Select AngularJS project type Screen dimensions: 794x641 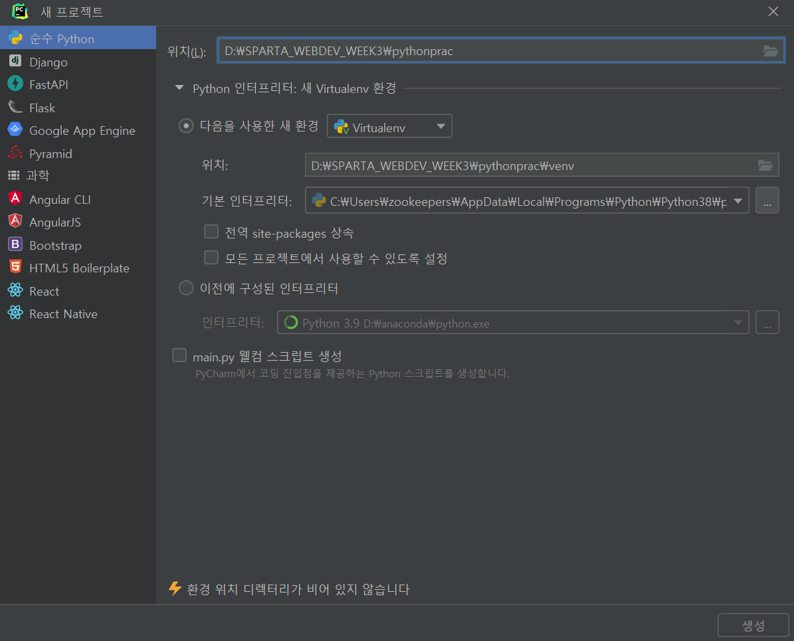tap(78, 222)
